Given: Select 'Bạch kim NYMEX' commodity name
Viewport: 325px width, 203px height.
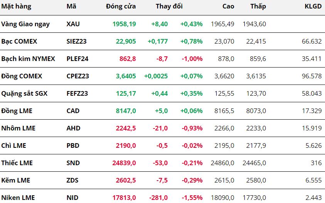Looking at the screenshot, I should 28,59.
